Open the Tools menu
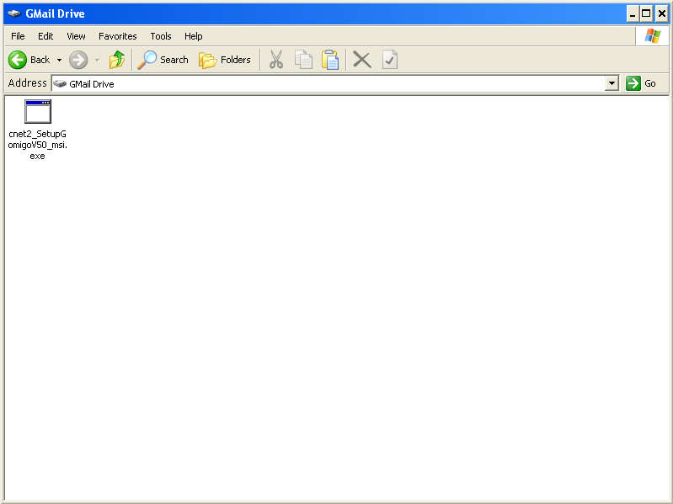Viewport: 673px width, 504px height. click(161, 36)
